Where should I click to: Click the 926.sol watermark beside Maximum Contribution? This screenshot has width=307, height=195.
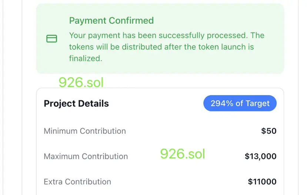(182, 154)
